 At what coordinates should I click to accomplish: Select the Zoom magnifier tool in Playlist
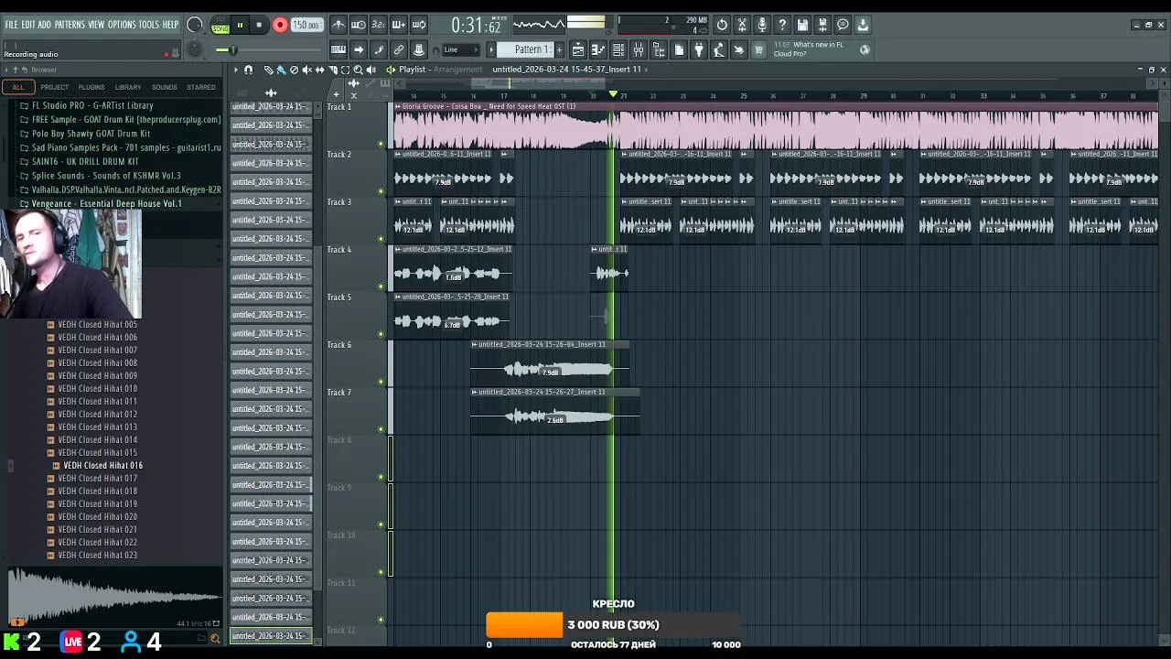[358, 70]
